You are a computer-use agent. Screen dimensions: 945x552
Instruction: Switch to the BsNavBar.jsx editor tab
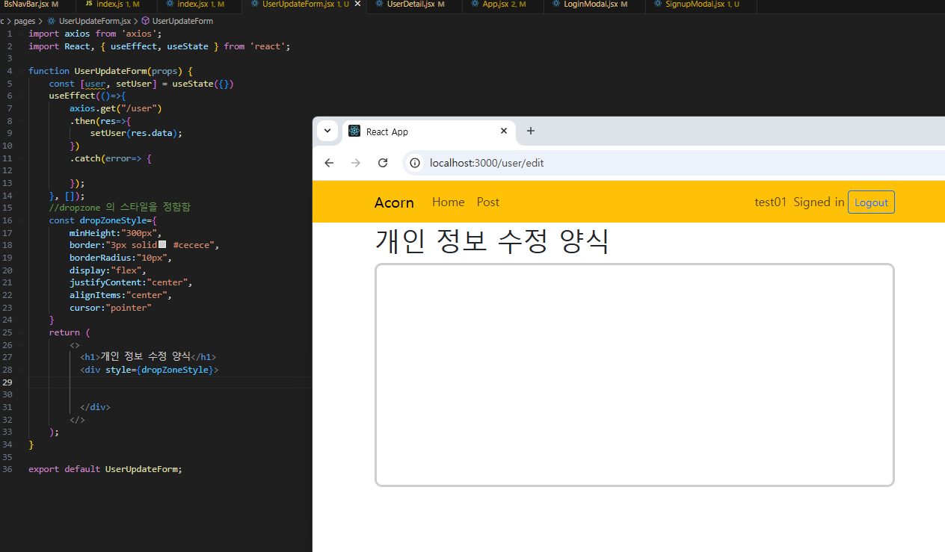coord(31,4)
